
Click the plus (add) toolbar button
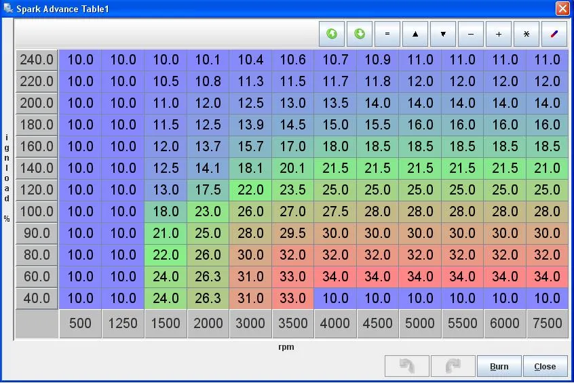click(499, 34)
